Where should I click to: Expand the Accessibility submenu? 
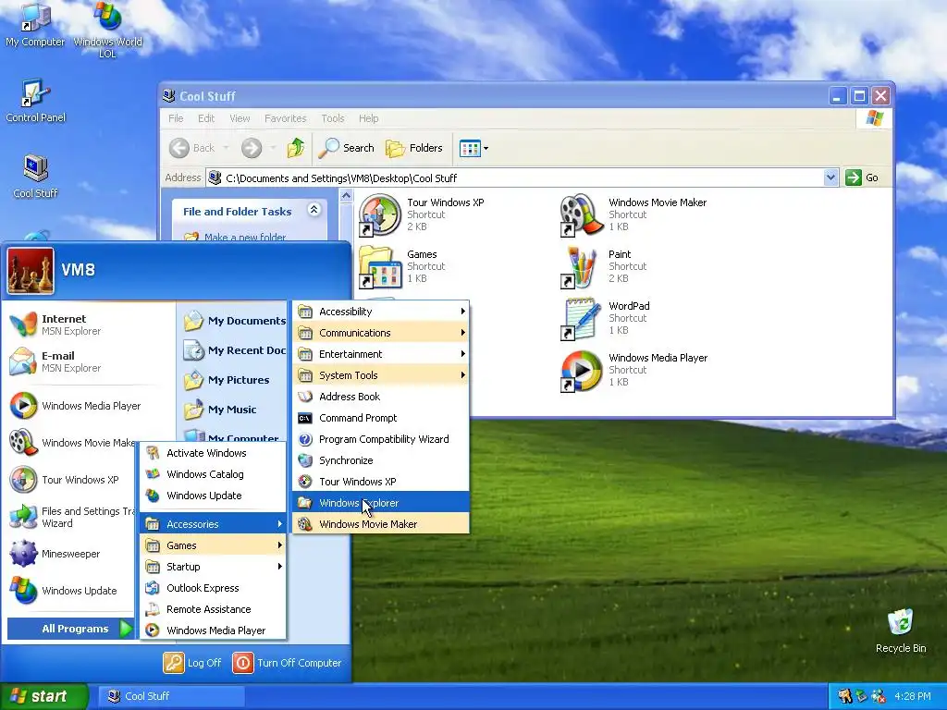(381, 312)
